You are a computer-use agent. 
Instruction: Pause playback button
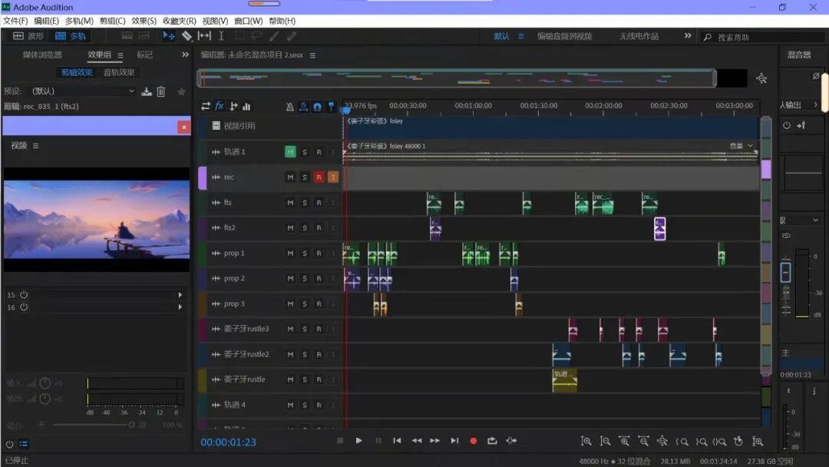tap(378, 441)
